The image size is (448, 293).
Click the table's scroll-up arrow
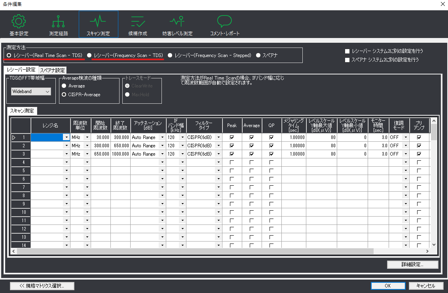(434, 121)
